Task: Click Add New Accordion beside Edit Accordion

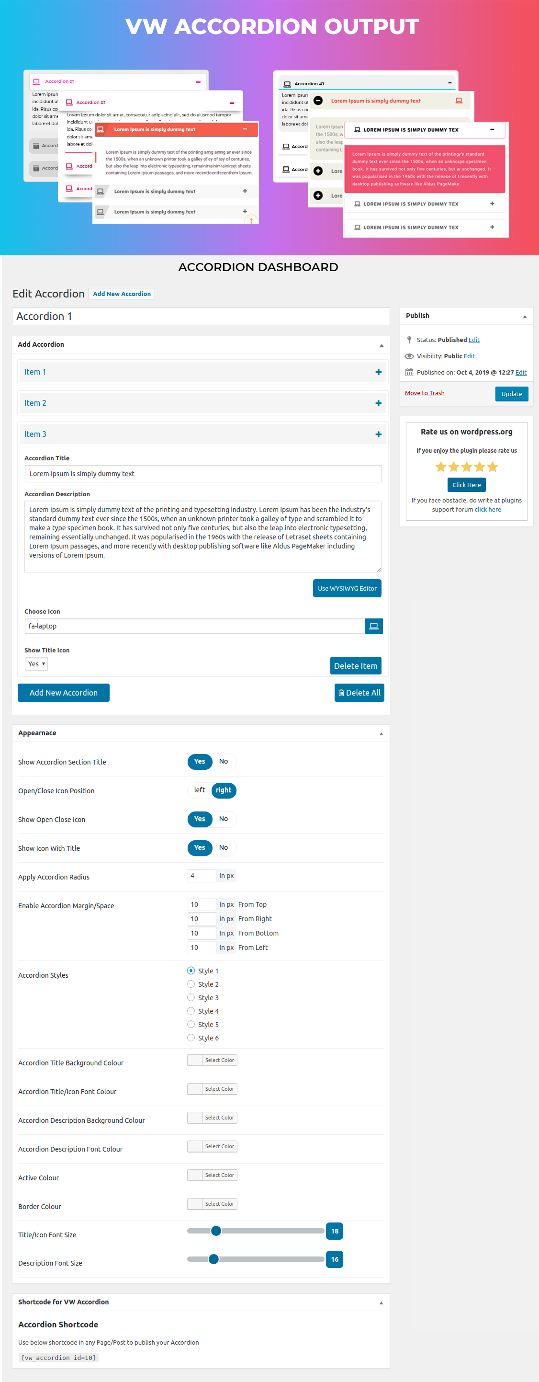Action: [x=122, y=294]
